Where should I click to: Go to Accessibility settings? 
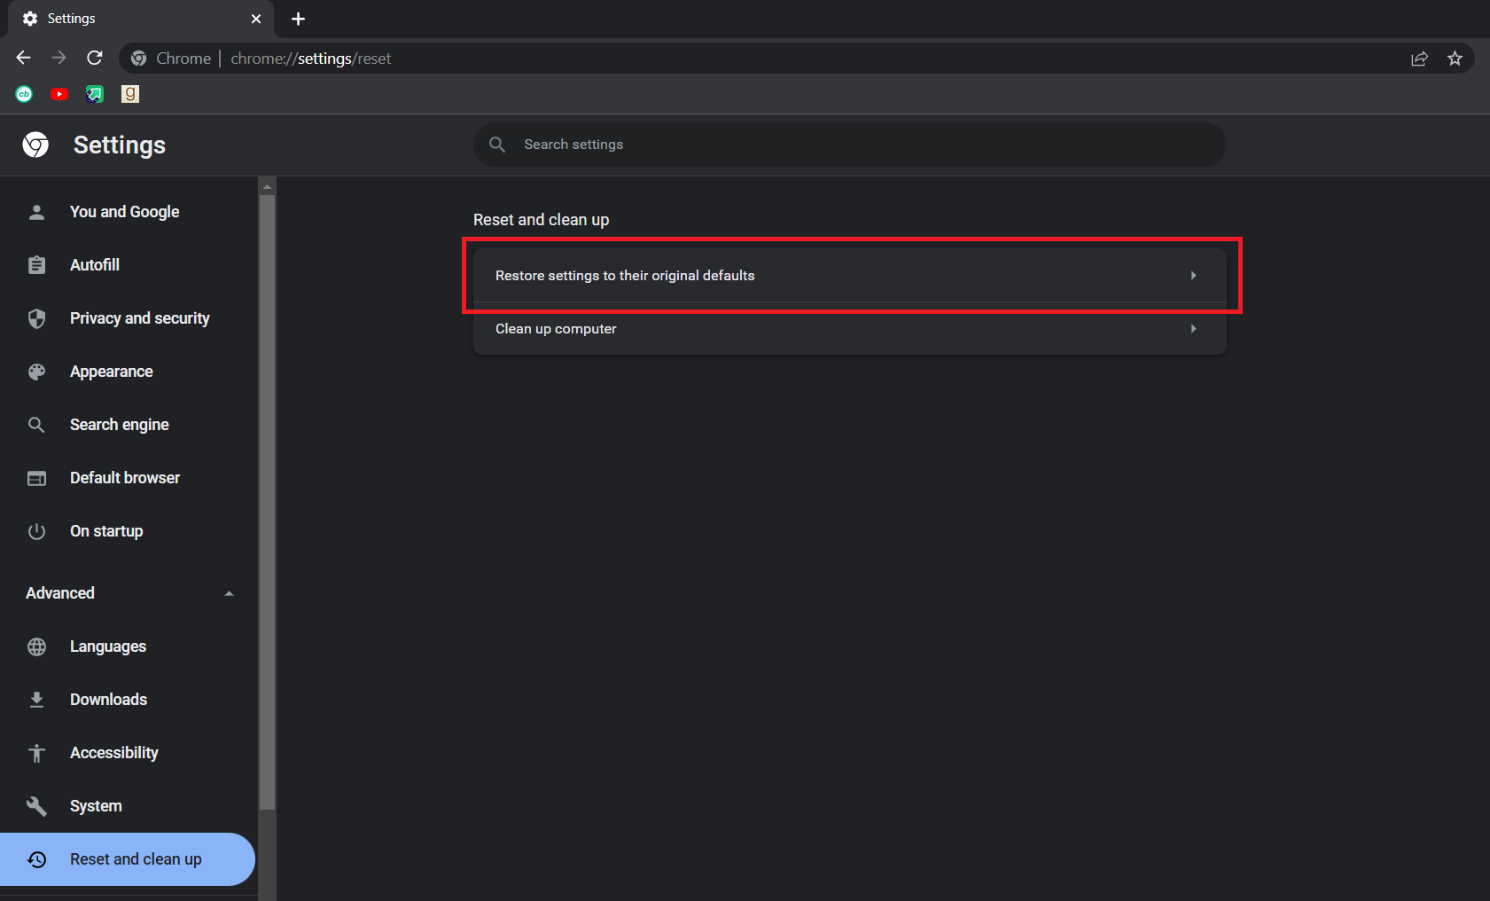tap(128, 753)
